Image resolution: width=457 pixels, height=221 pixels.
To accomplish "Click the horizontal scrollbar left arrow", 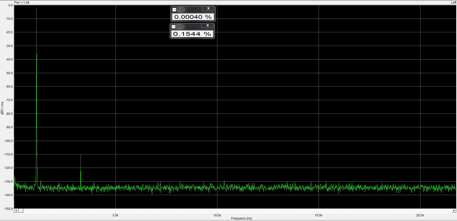I will (x=16, y=211).
